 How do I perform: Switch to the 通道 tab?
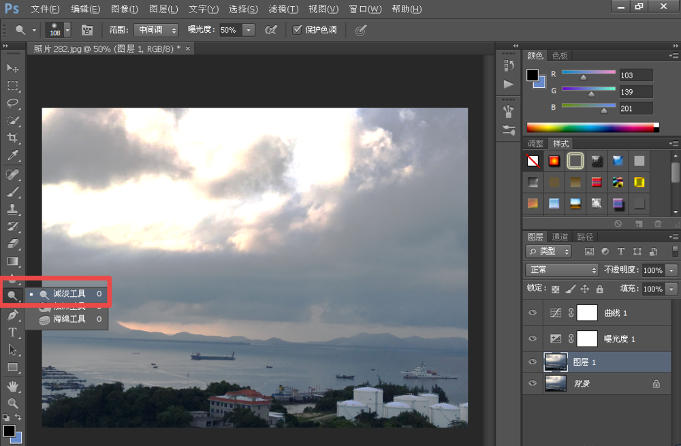[560, 237]
